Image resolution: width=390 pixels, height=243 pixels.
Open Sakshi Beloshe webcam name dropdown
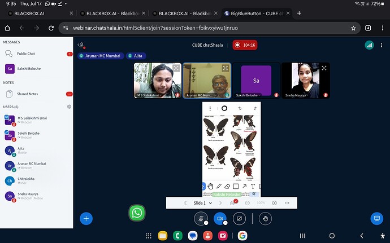pos(248,95)
